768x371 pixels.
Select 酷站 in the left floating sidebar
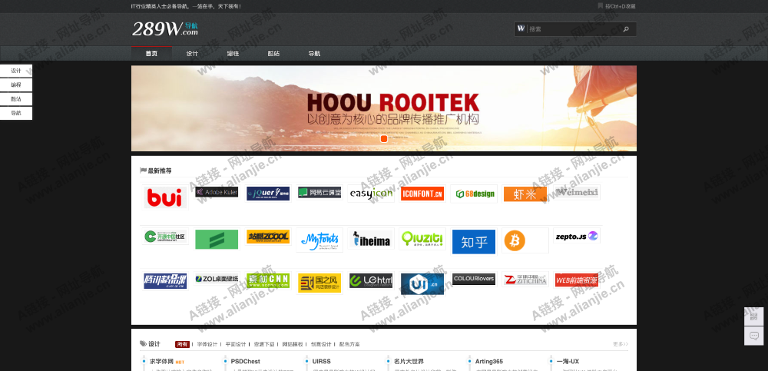(x=16, y=99)
